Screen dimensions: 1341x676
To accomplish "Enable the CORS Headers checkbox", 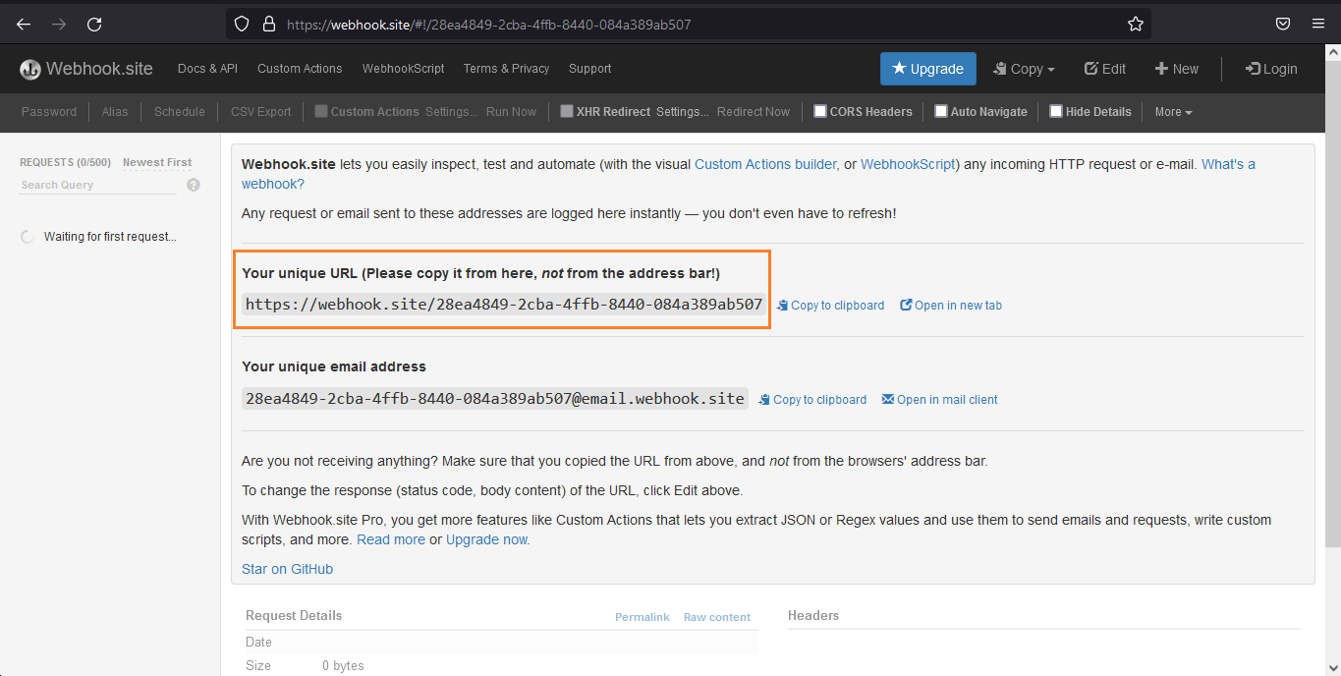I will click(x=820, y=111).
